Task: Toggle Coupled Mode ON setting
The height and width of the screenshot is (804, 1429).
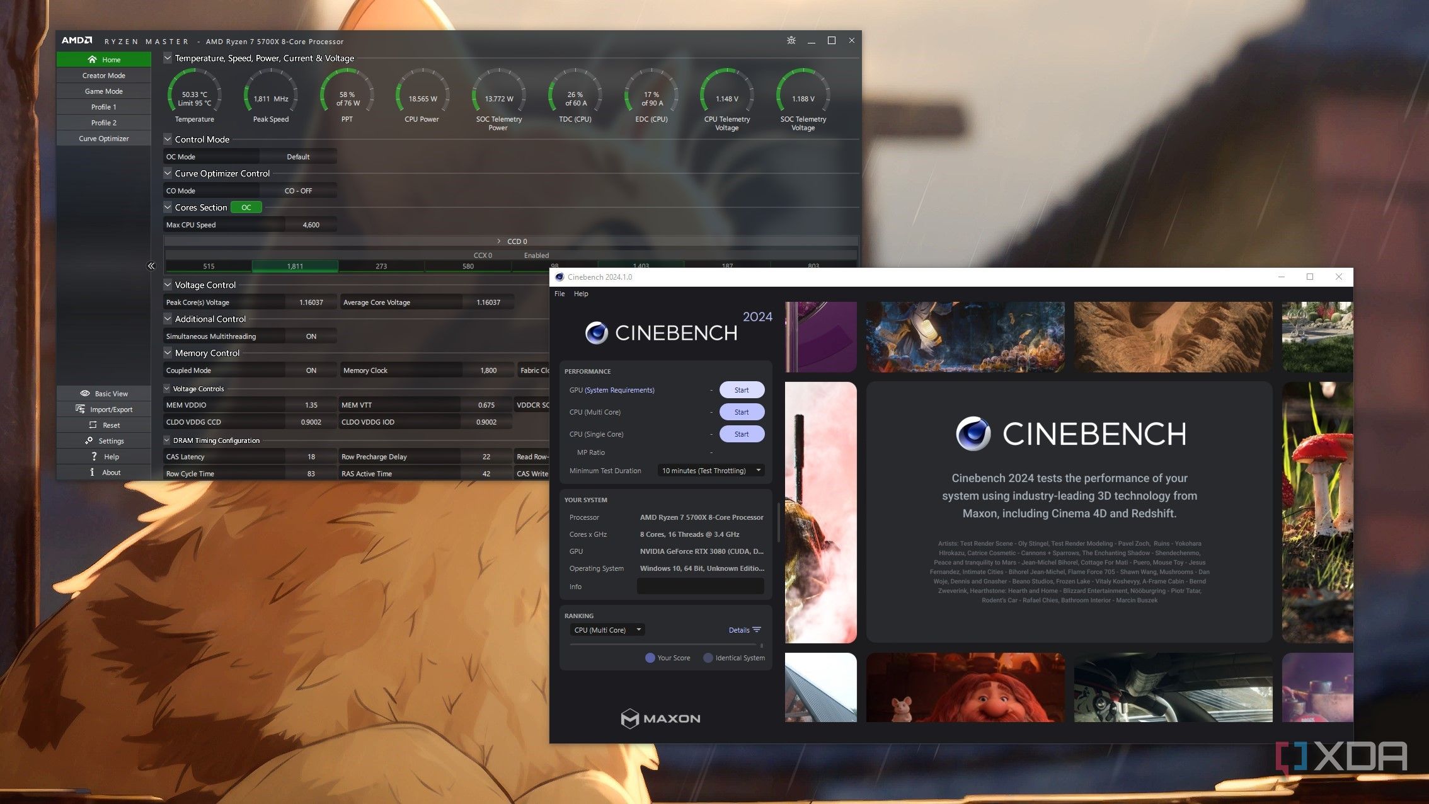Action: (x=311, y=370)
